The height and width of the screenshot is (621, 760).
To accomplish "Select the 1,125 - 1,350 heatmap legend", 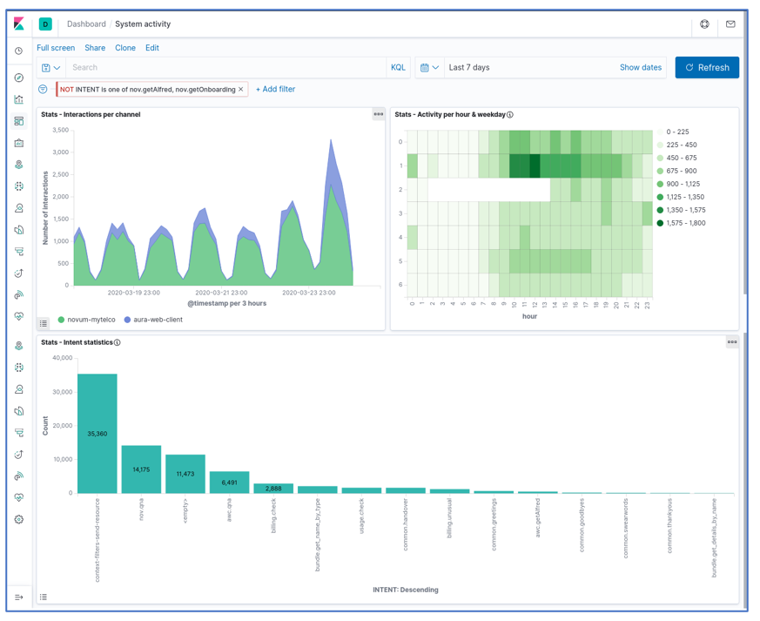I will [x=681, y=198].
